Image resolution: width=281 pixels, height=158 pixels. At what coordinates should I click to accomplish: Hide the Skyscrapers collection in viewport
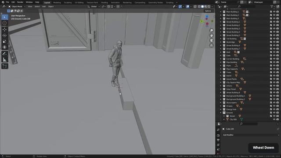tap(274, 103)
